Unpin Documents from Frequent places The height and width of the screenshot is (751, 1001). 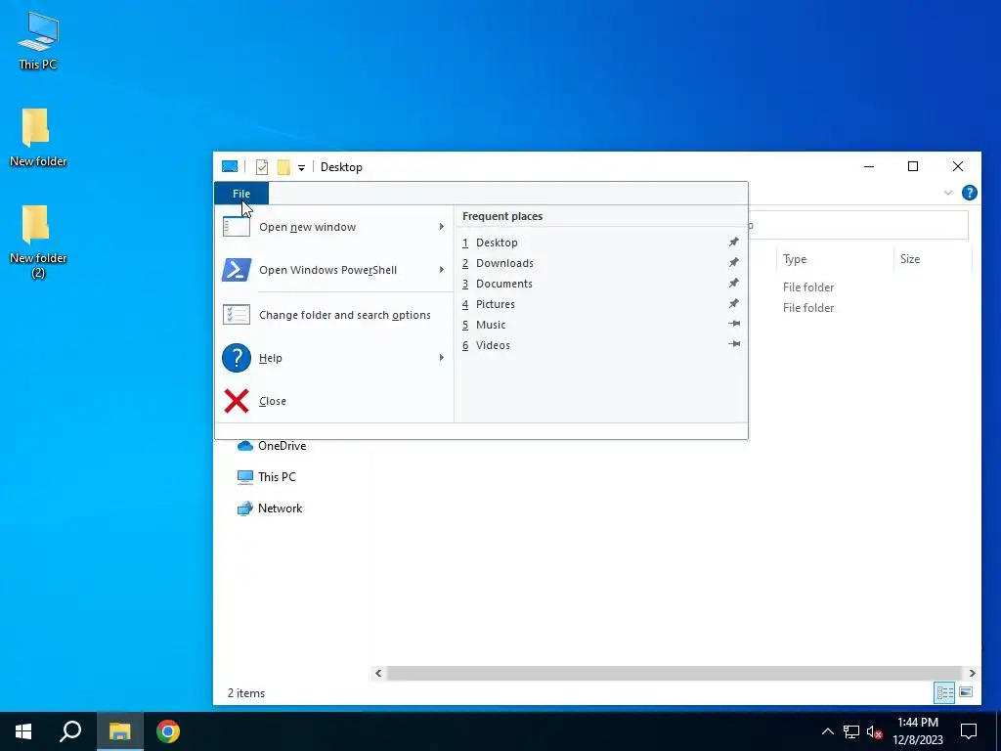pyautogui.click(x=734, y=283)
